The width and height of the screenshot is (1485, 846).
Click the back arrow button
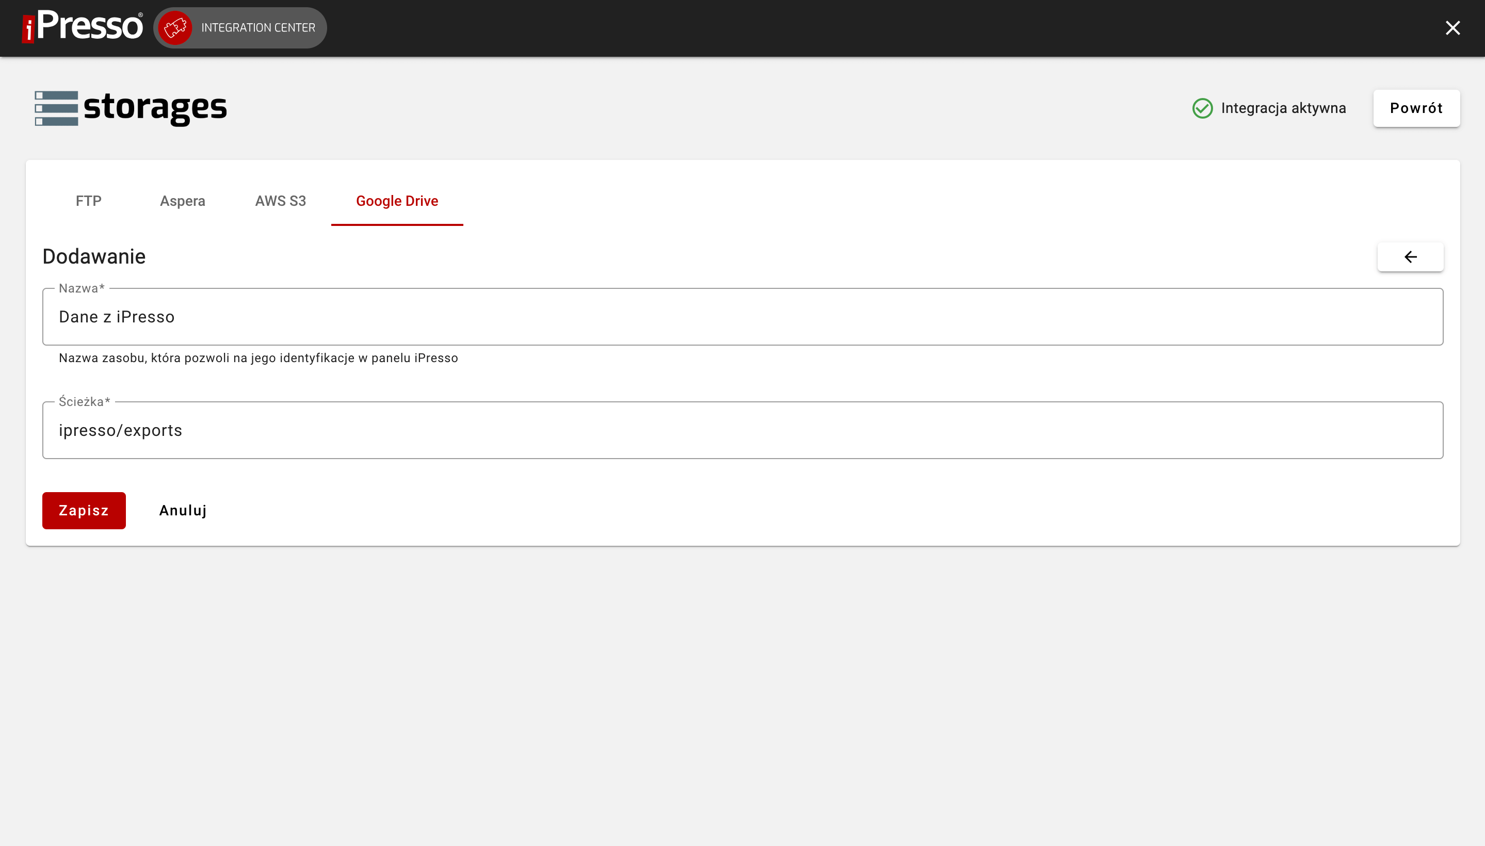point(1410,257)
